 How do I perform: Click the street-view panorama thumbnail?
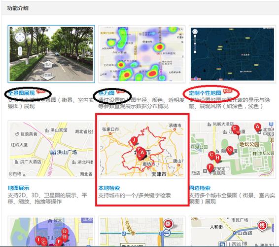point(51,54)
